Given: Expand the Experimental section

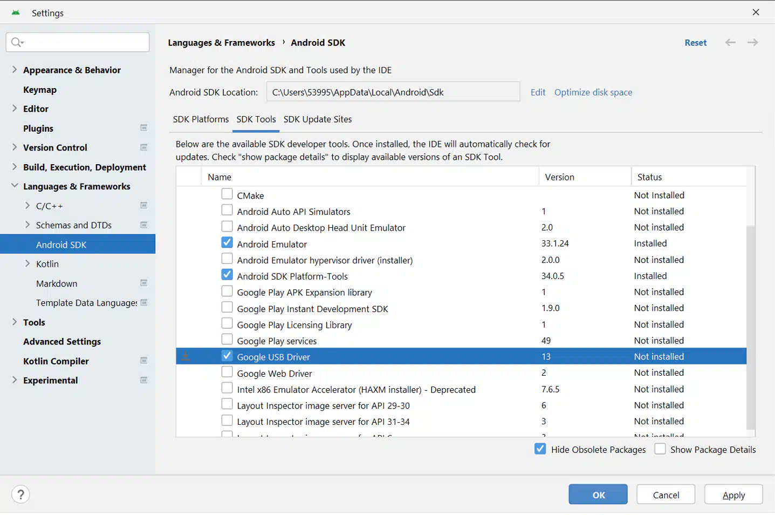Looking at the screenshot, I should 15,380.
